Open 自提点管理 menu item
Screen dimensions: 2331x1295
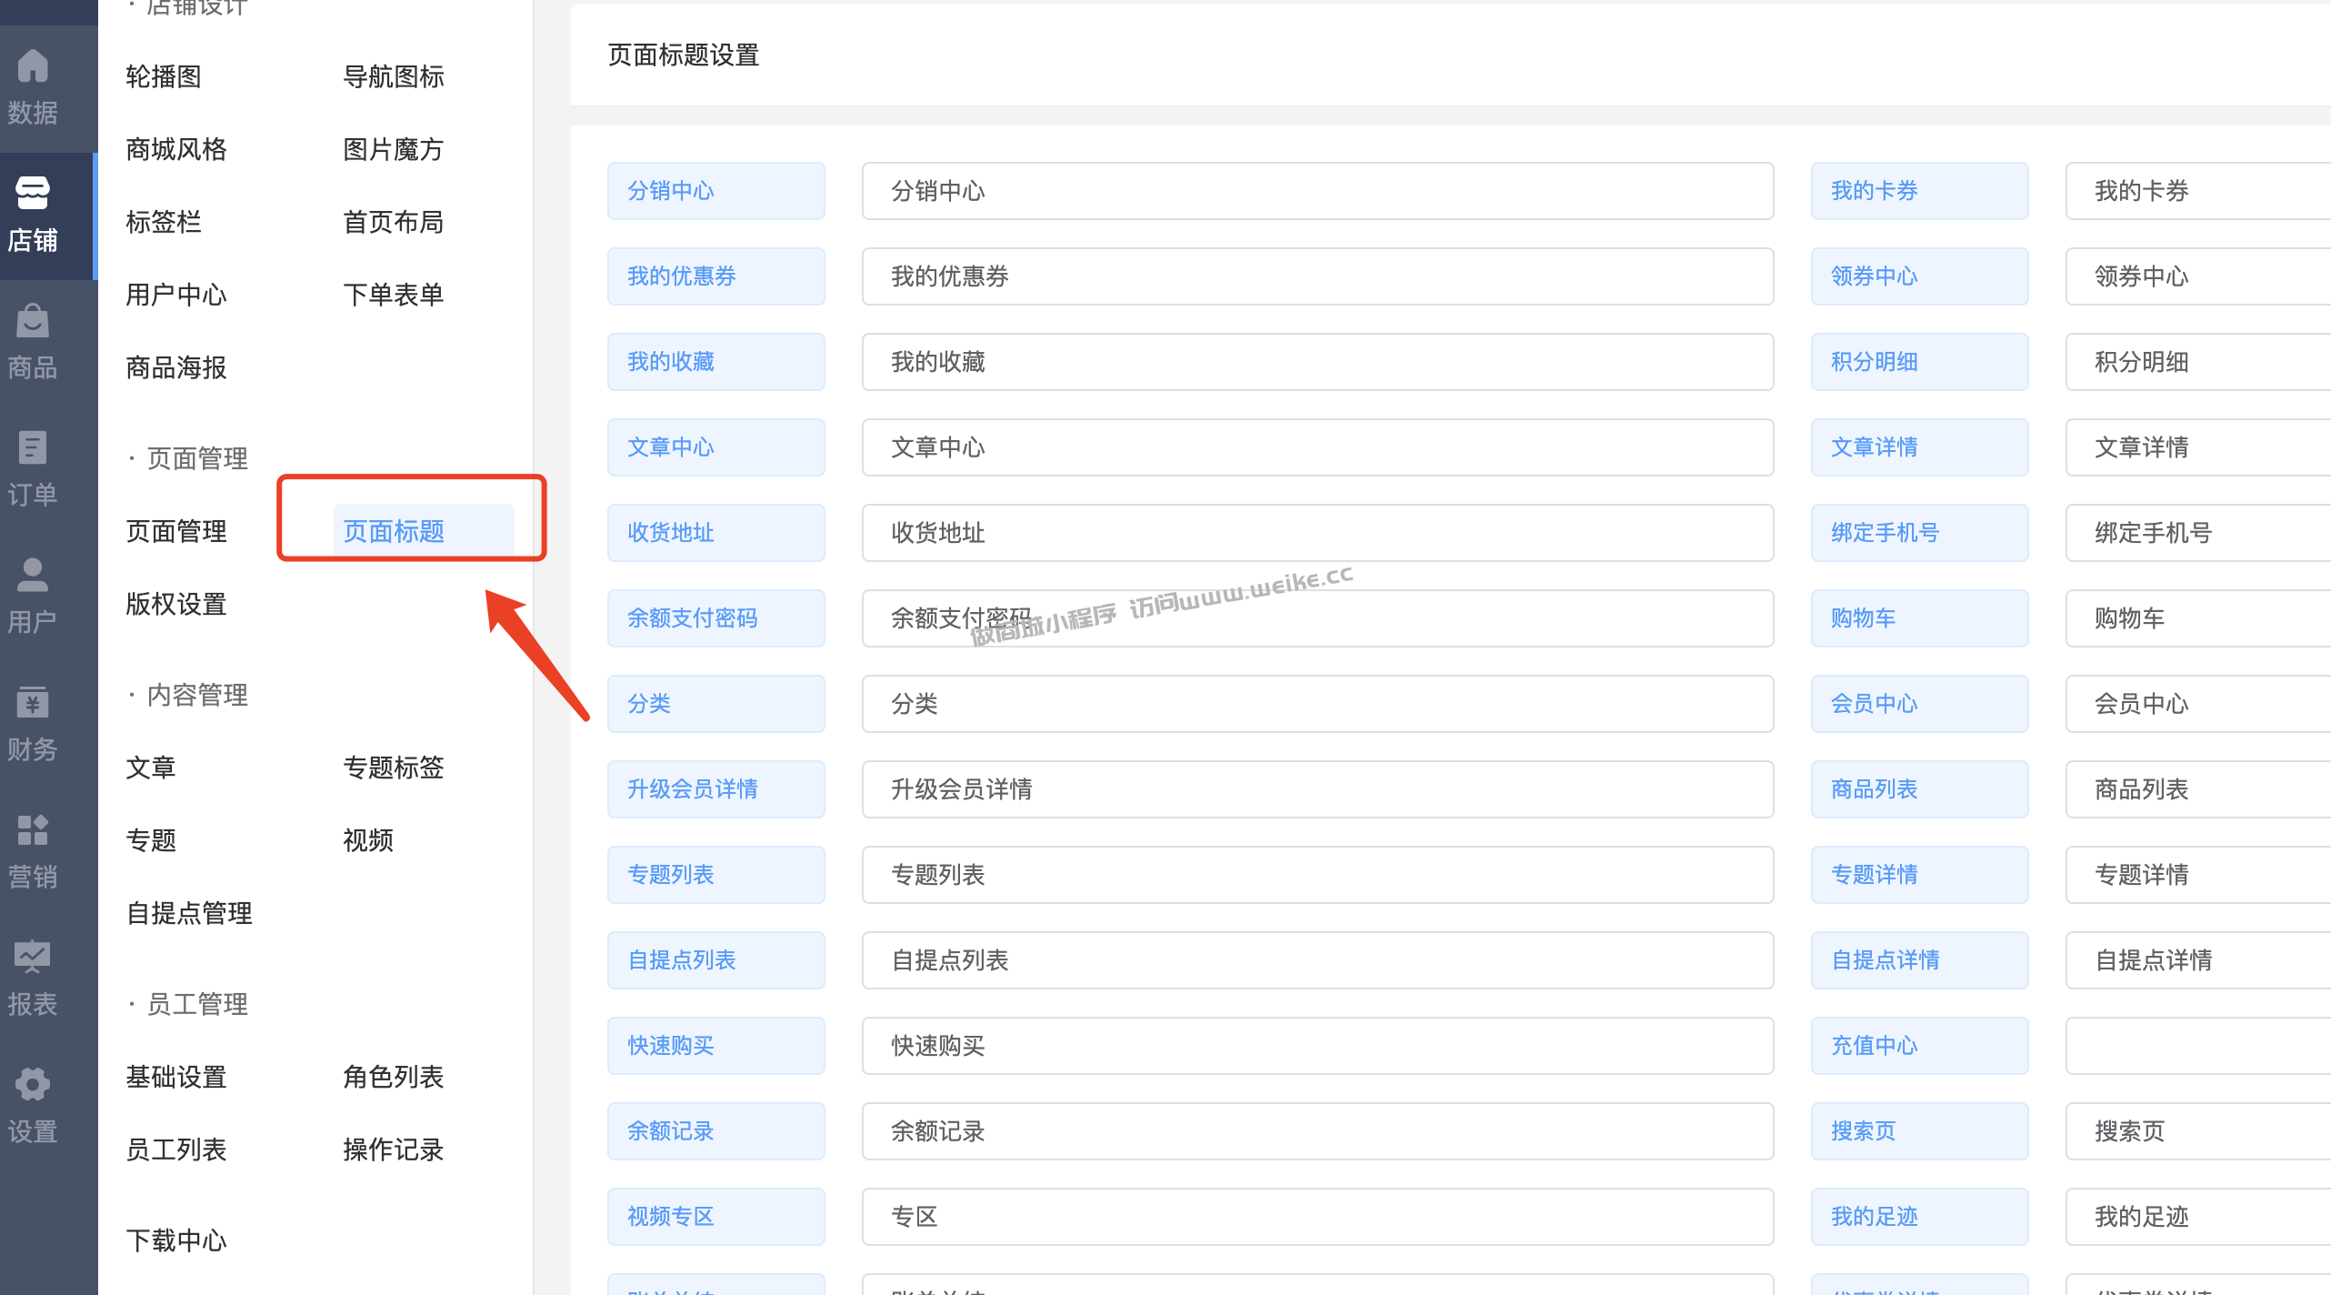(189, 913)
